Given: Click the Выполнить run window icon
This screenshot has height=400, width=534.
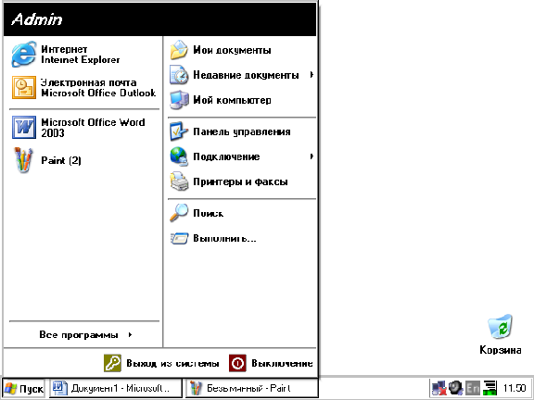Looking at the screenshot, I should [179, 238].
